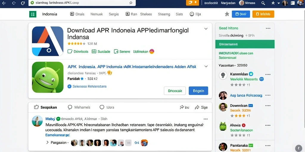305x152 pixels.
Task: Open Mabiy's profile avatar
Action: coord(37,121)
